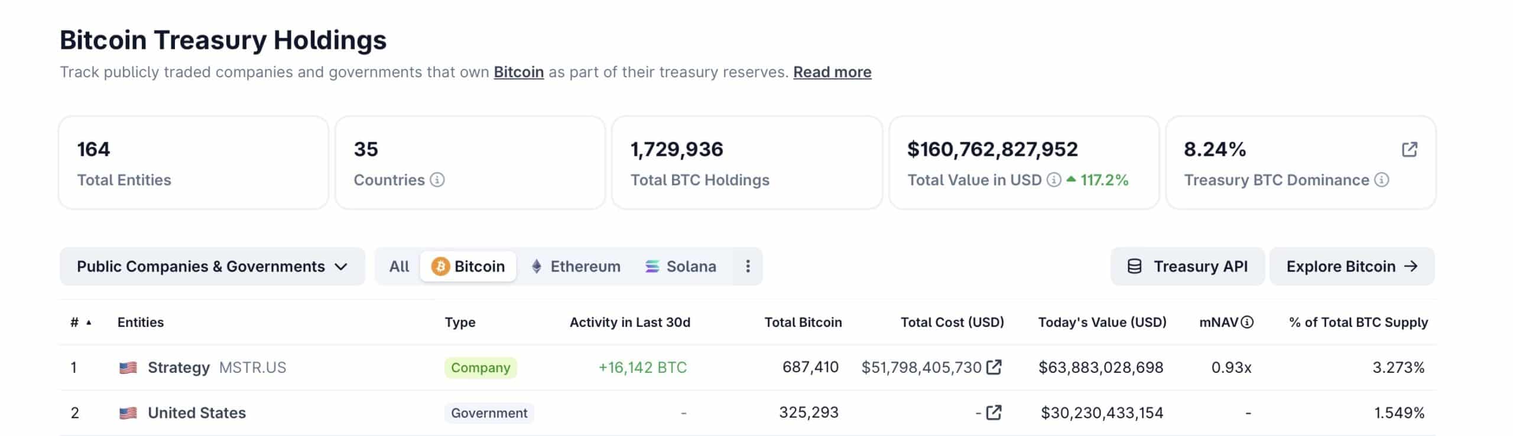
Task: Click Total Value in USD info icon
Action: click(1054, 180)
